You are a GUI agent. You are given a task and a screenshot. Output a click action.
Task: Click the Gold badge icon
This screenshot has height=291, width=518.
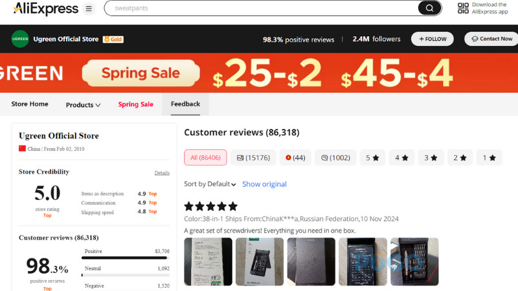click(x=113, y=39)
